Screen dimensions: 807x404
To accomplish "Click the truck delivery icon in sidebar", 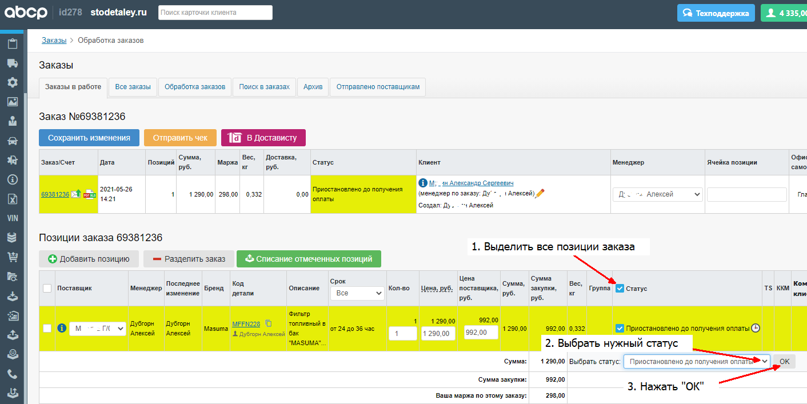I will [x=12, y=63].
